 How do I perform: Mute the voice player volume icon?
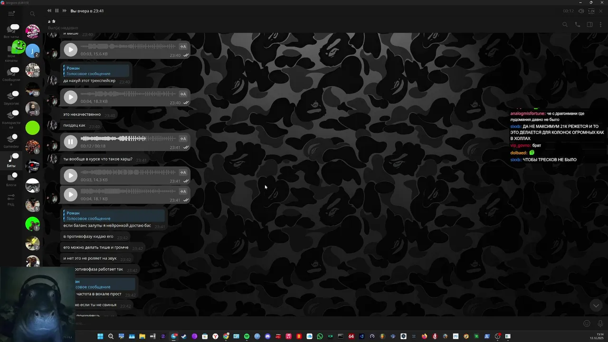pyautogui.click(x=581, y=11)
